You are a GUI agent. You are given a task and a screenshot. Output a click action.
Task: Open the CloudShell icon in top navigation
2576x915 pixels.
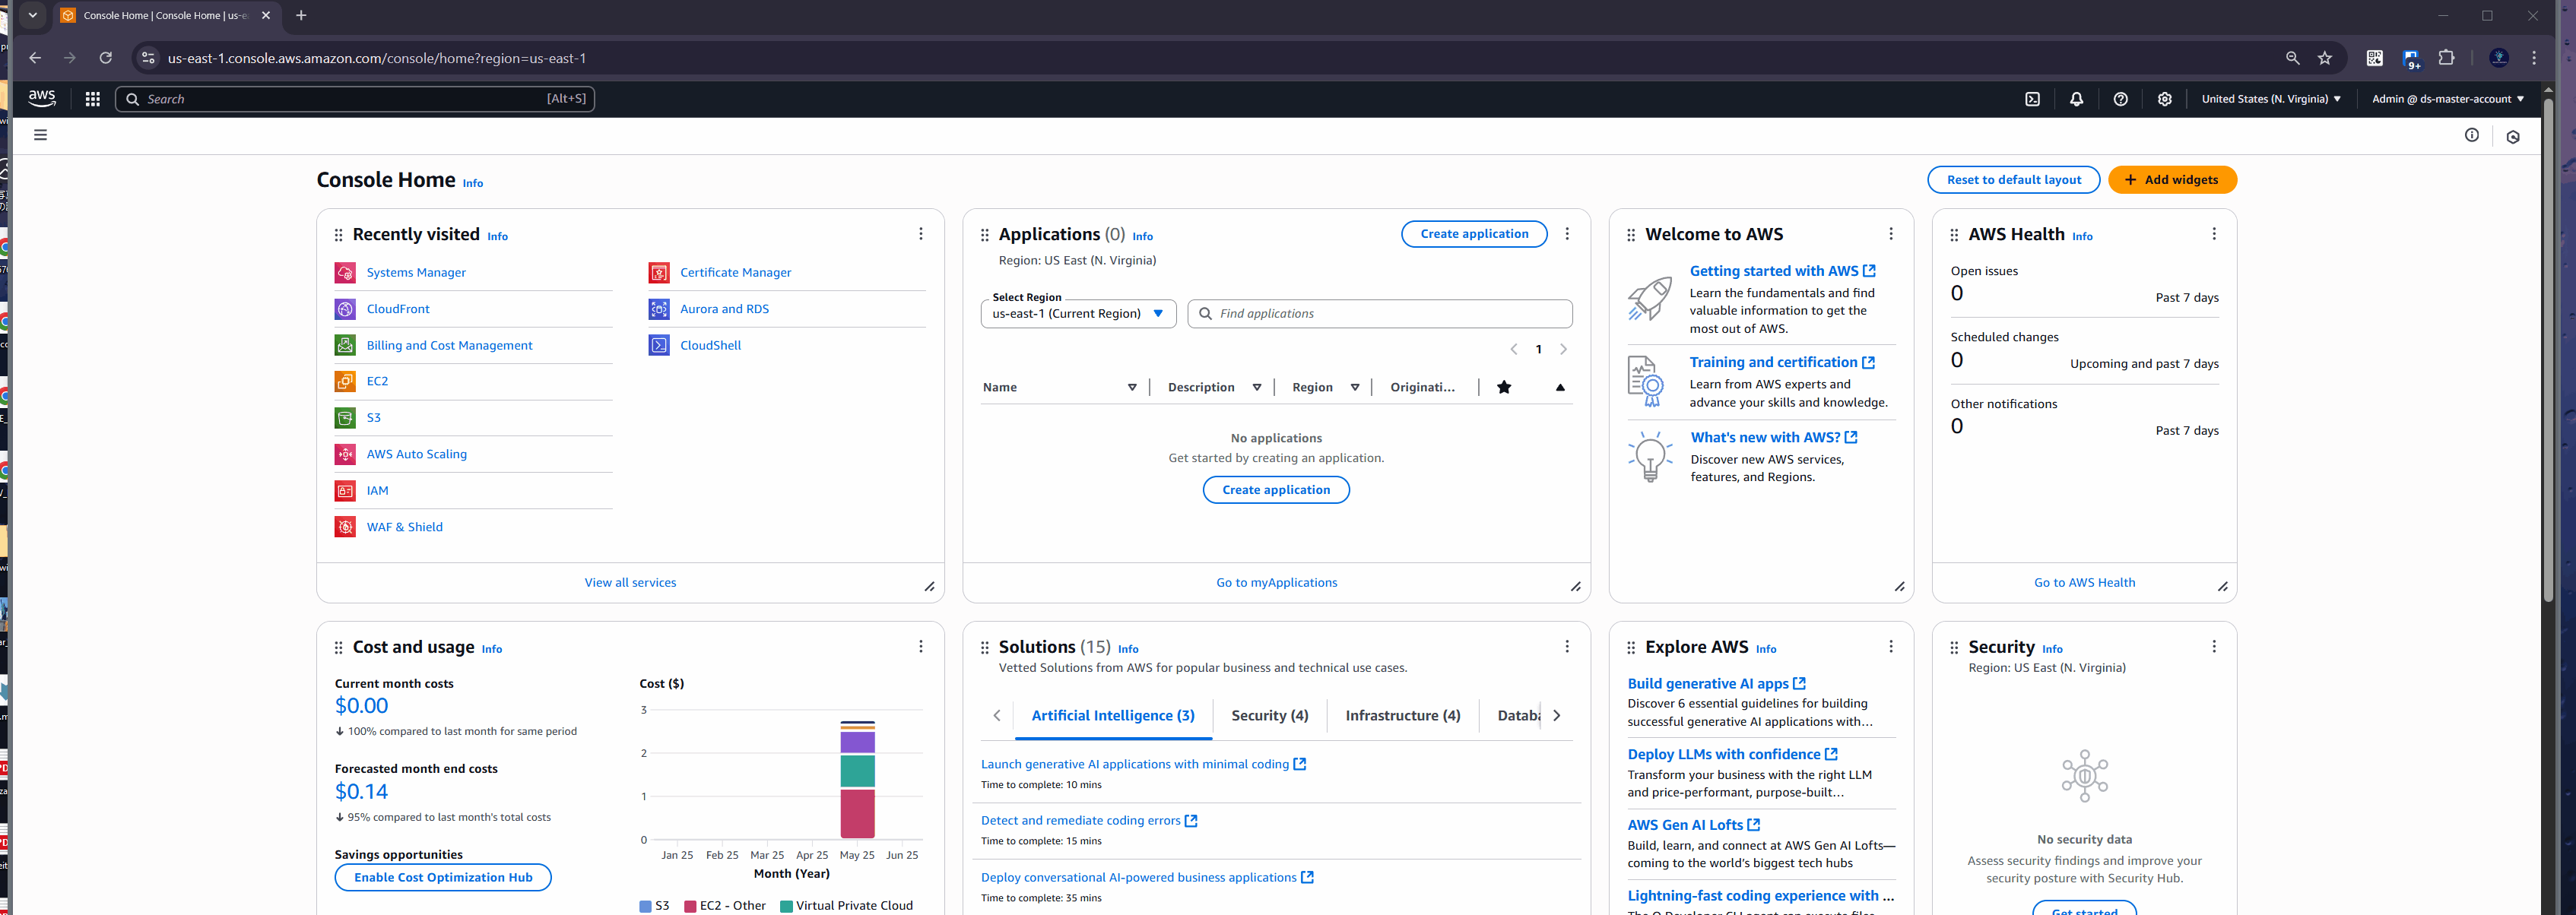click(2032, 99)
